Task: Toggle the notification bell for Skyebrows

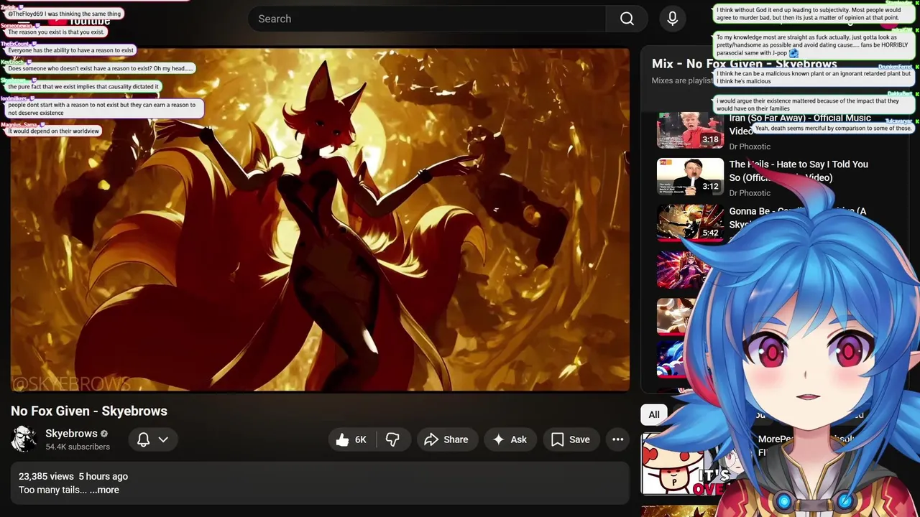Action: (144, 439)
